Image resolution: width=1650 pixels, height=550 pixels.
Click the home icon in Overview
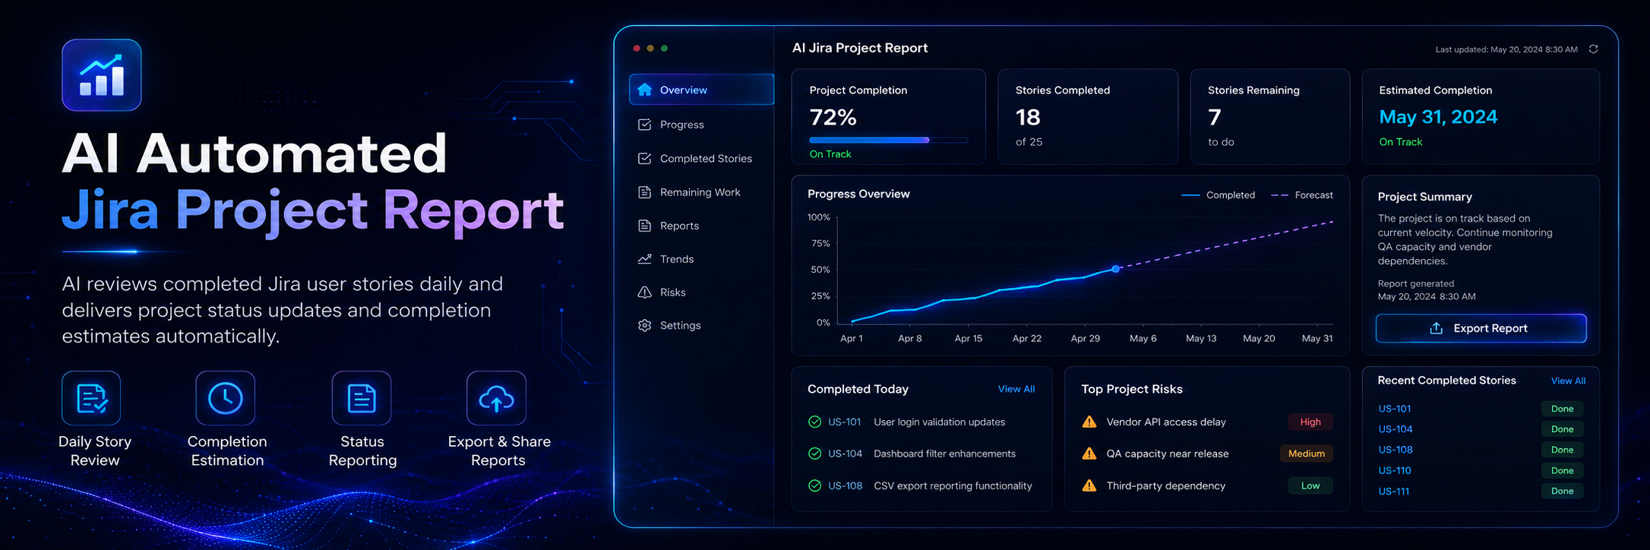click(x=645, y=90)
